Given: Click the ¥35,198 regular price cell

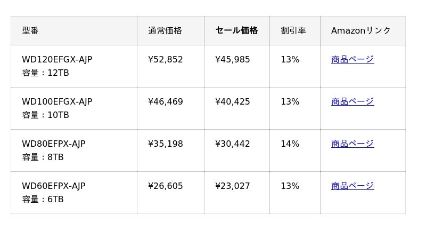Looking at the screenshot, I should click(166, 144).
